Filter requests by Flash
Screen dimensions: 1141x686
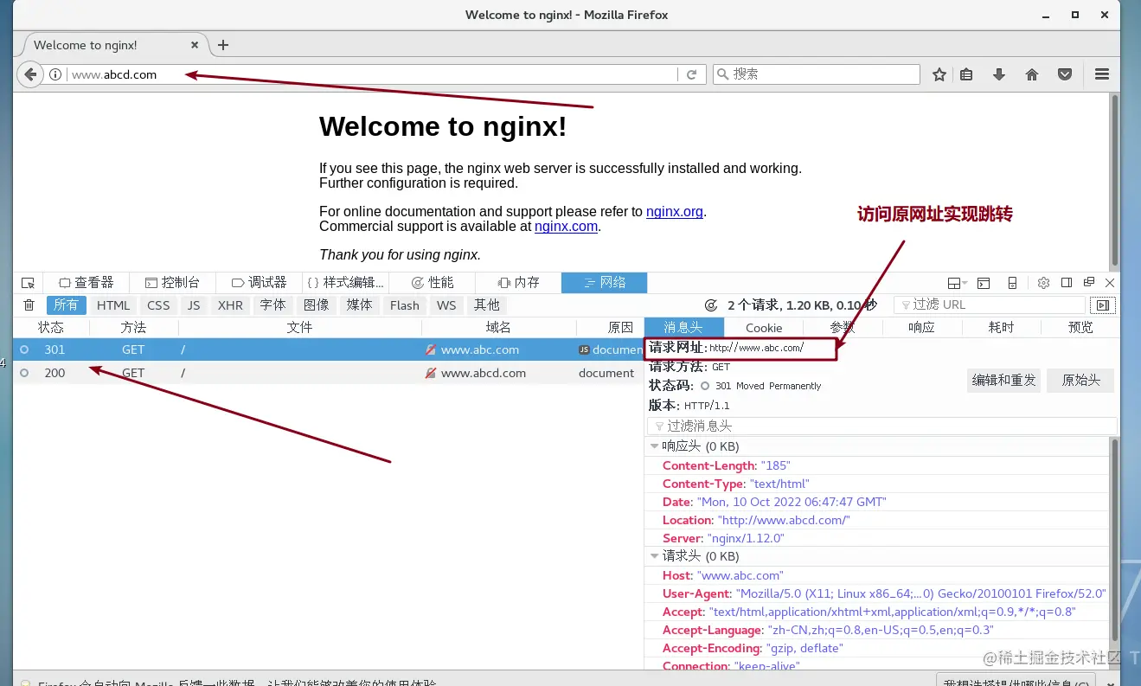pyautogui.click(x=404, y=305)
